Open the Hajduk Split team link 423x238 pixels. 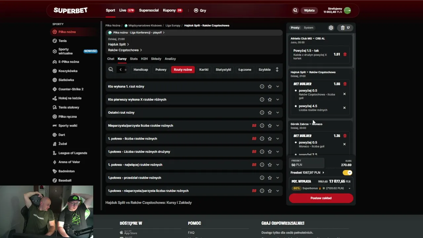pos(118,44)
